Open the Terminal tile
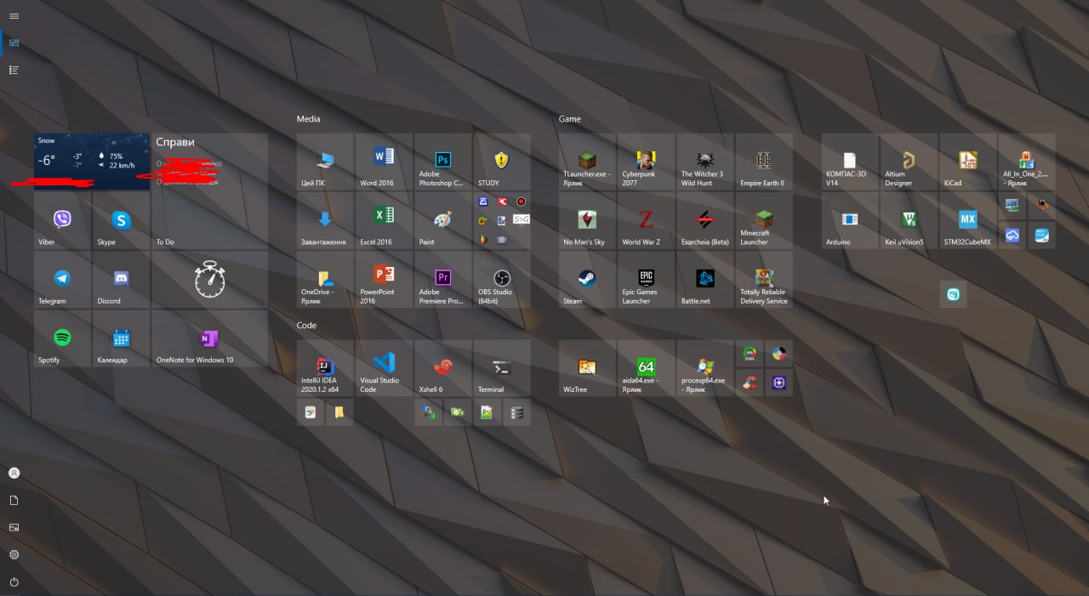Image resolution: width=1089 pixels, height=596 pixels. [x=502, y=368]
